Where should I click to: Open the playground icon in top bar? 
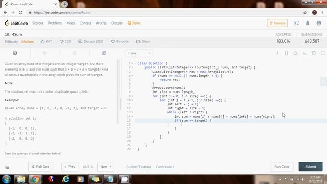pos(296,23)
